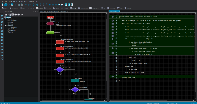
Task: Close the Main (Pseudo) tab
Action: [x=119, y=11]
